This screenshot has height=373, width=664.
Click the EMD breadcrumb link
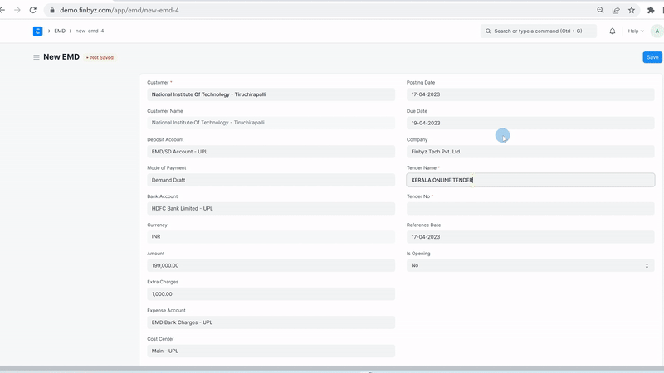pos(60,31)
